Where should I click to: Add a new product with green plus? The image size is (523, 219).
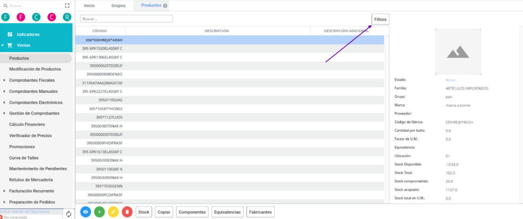(x=99, y=212)
